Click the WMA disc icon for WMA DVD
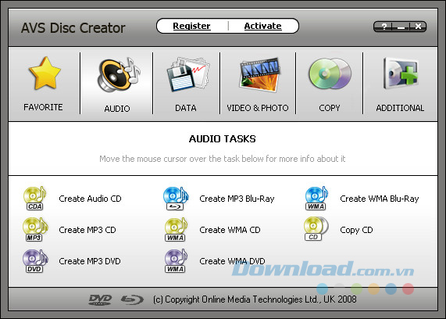This screenshot has width=446, height=319. [176, 261]
